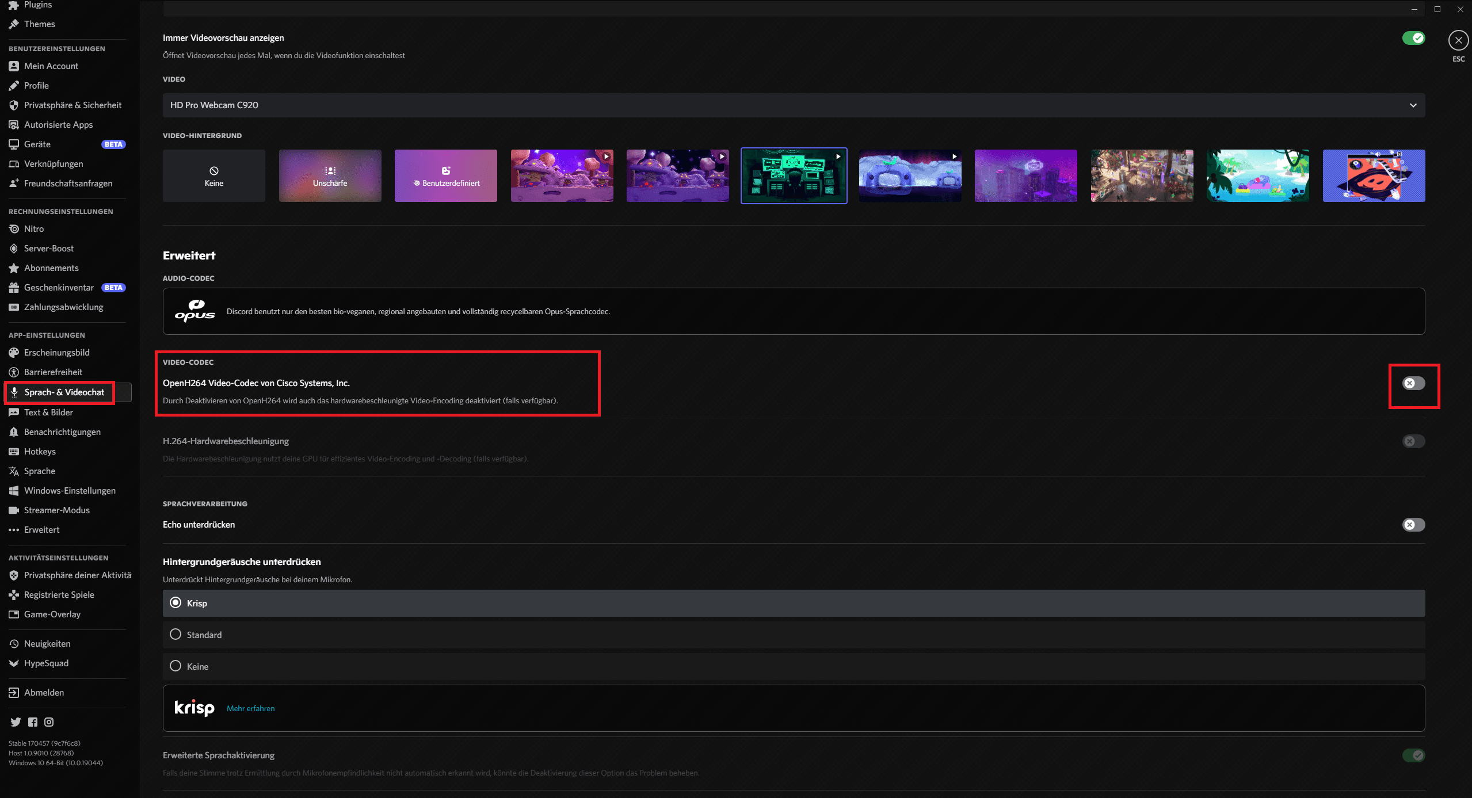Image resolution: width=1472 pixels, height=798 pixels.
Task: Toggle OpenH264 Video-Codec switch
Action: click(1413, 383)
